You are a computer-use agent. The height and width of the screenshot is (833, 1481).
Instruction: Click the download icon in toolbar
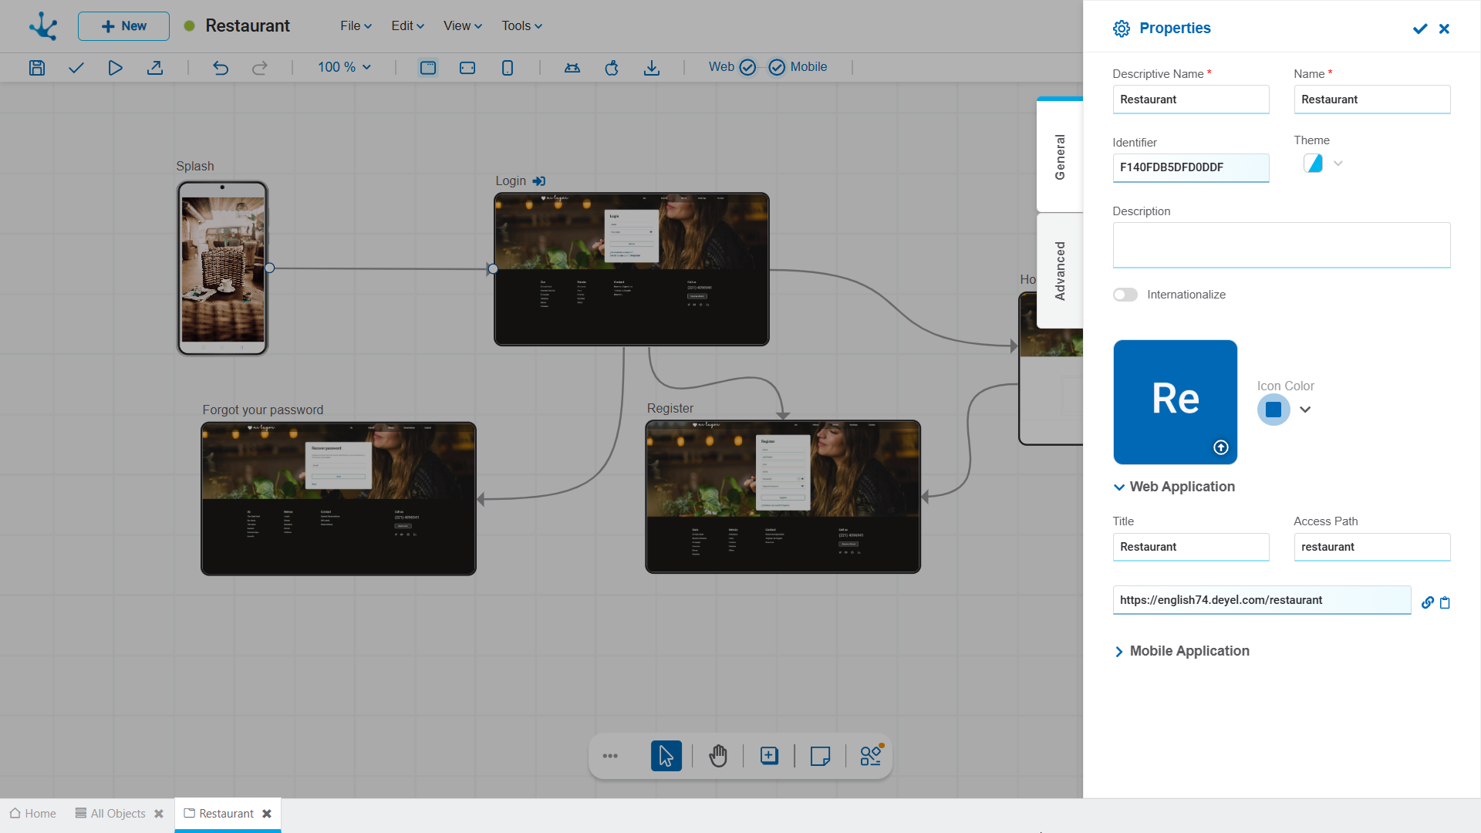[x=652, y=68]
